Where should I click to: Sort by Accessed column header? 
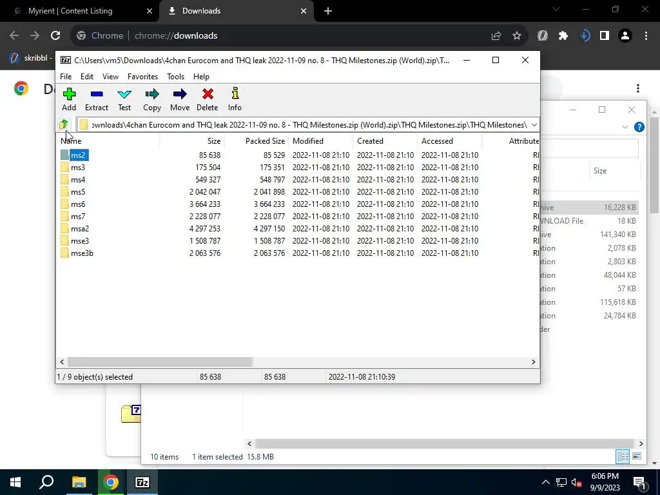pyautogui.click(x=449, y=141)
